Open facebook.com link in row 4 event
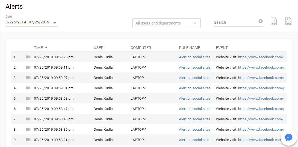 pos(261,88)
